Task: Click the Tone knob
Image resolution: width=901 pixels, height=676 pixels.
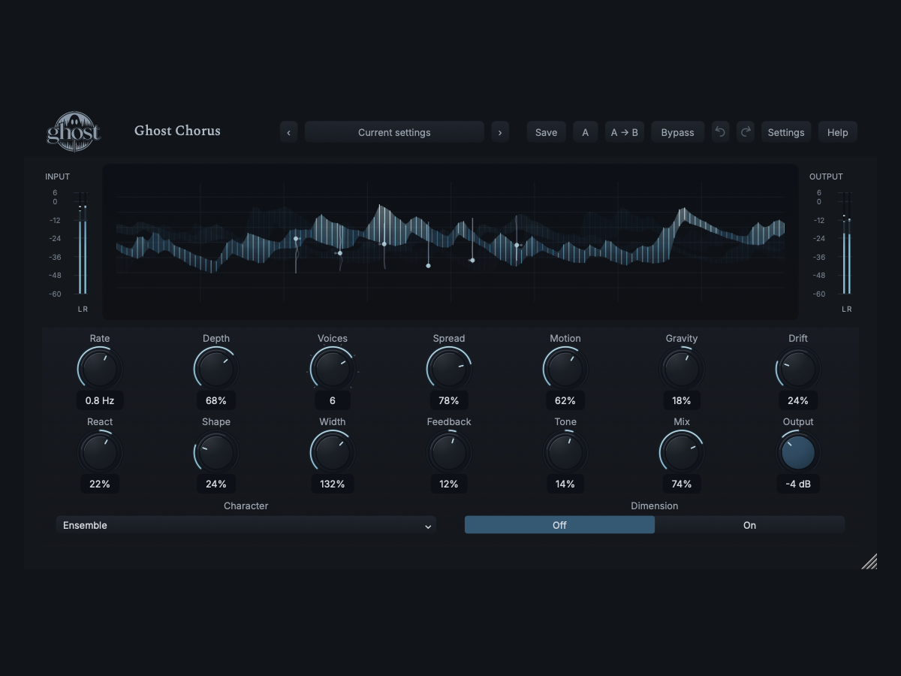Action: click(565, 452)
